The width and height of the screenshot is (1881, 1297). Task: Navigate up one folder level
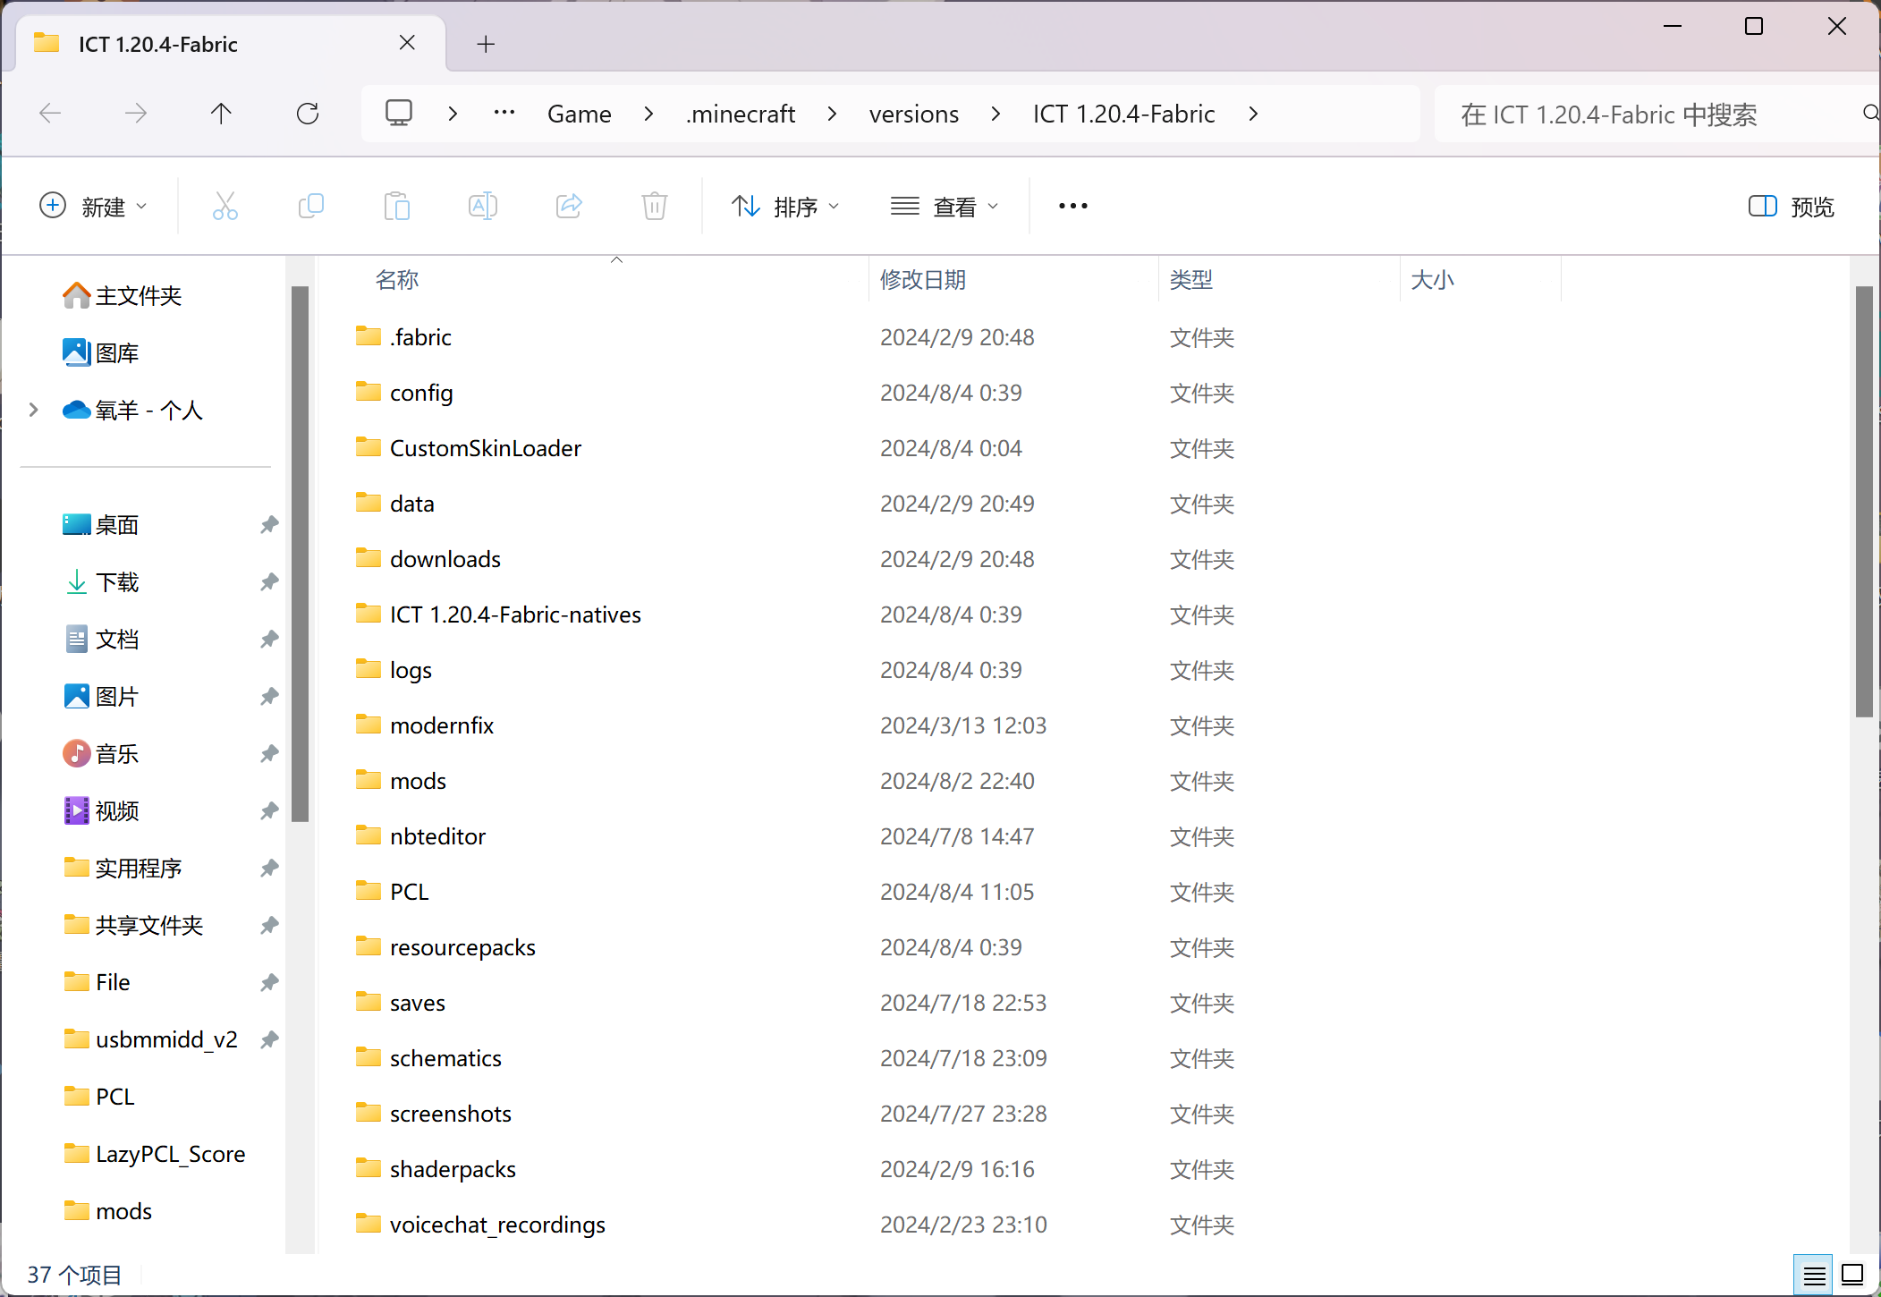pos(221,114)
